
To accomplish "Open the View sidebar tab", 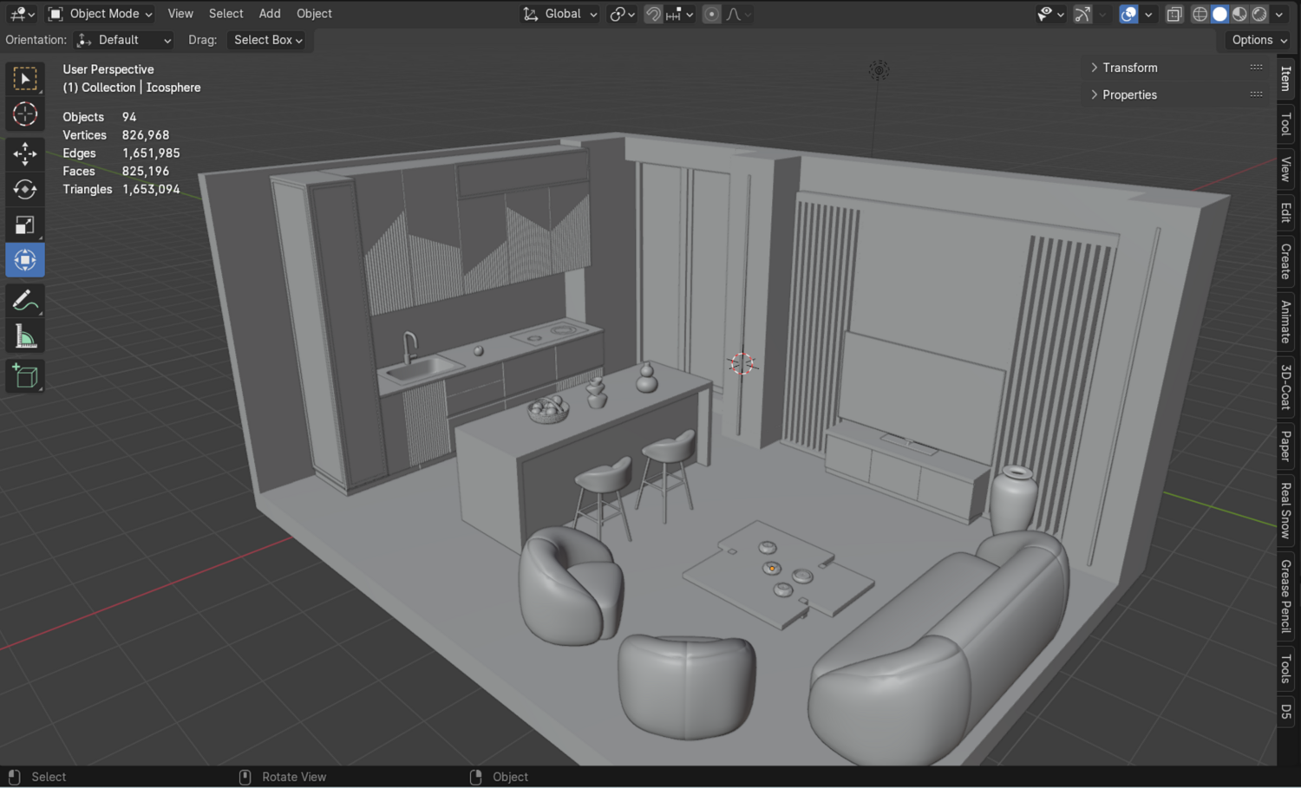I will click(x=1286, y=169).
